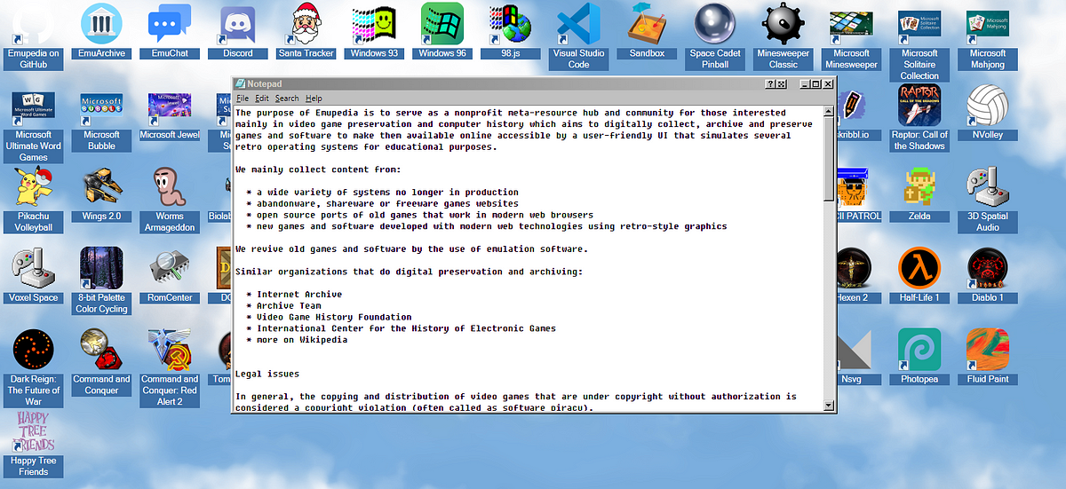Click the "International Center for the History" line
This screenshot has width=1066, height=489.
(x=406, y=328)
